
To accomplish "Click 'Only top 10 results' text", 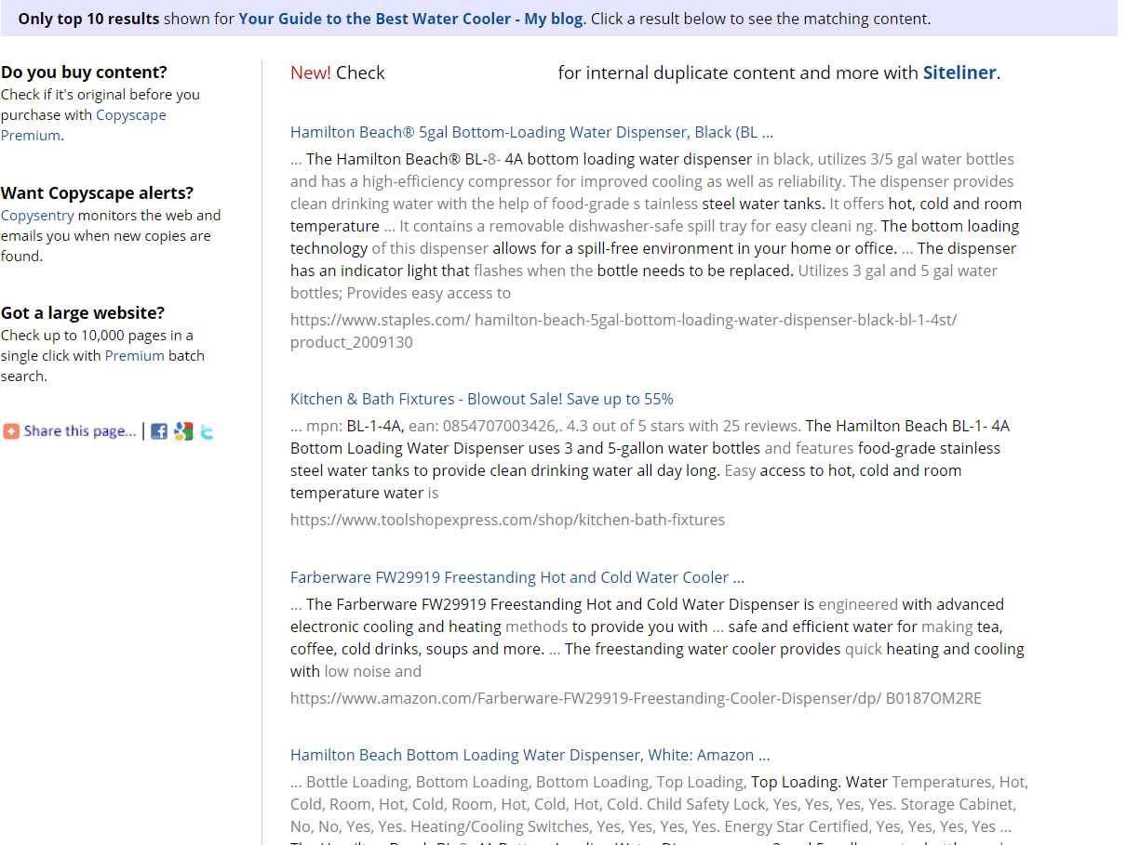I will [88, 19].
